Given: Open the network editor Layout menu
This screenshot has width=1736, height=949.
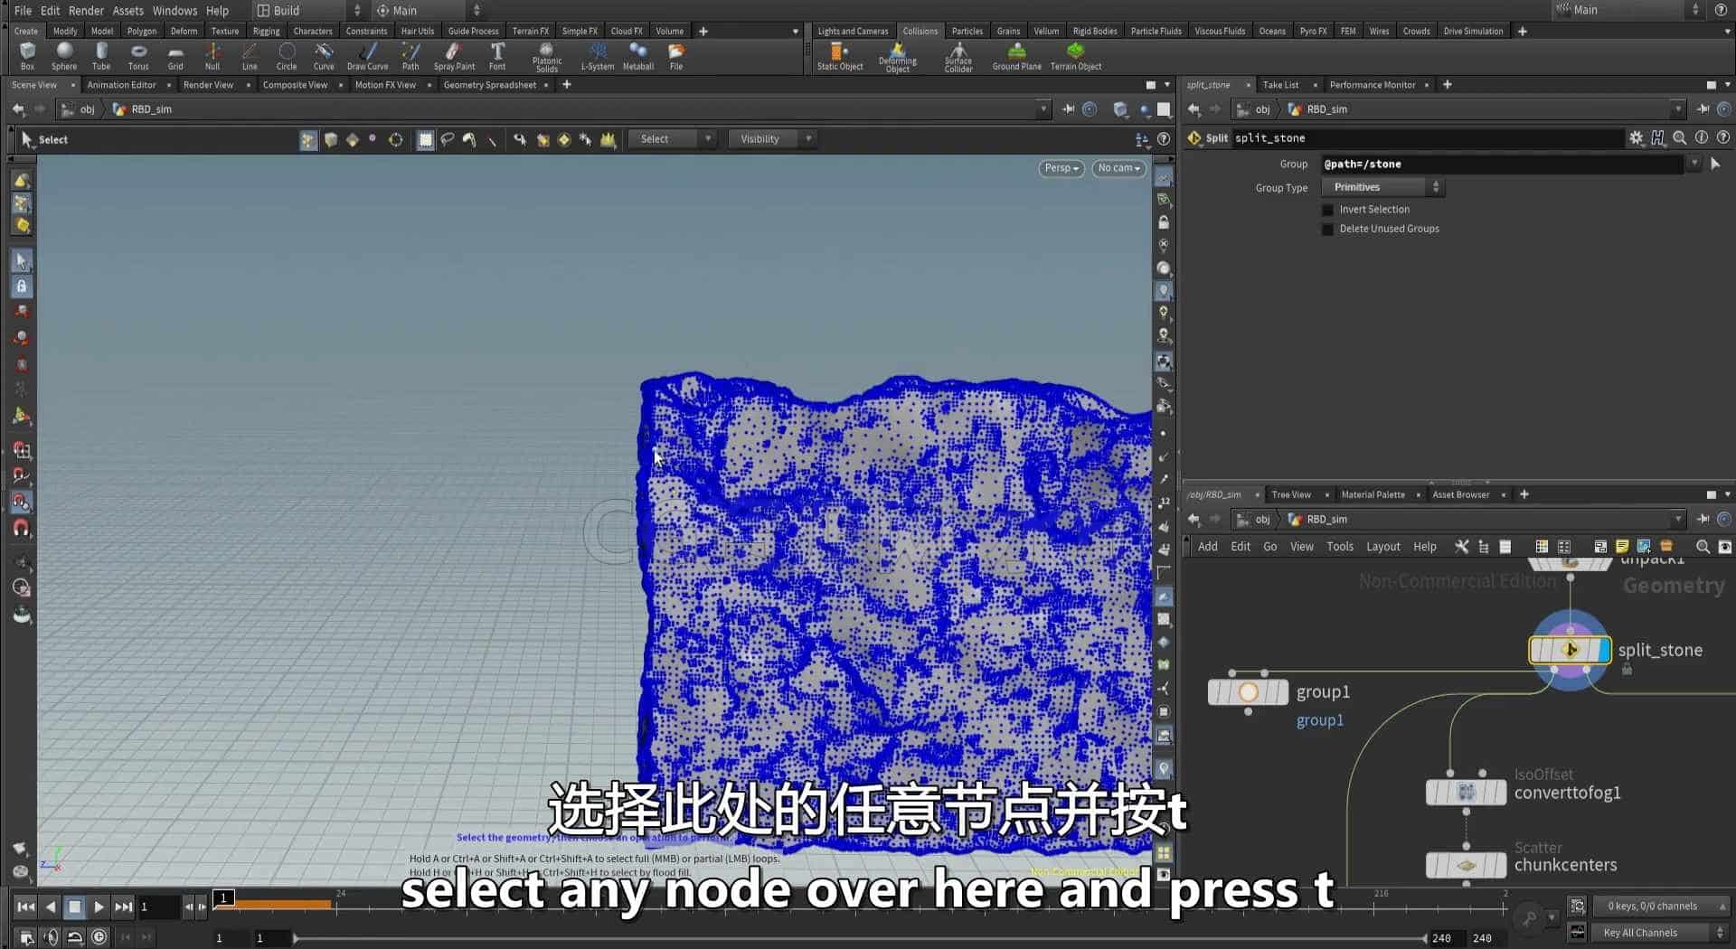Looking at the screenshot, I should [1382, 547].
